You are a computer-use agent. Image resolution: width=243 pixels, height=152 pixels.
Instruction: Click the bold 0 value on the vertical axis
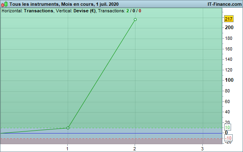pos(226,133)
